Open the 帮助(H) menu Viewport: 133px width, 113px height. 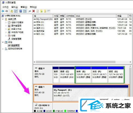tap(33, 7)
